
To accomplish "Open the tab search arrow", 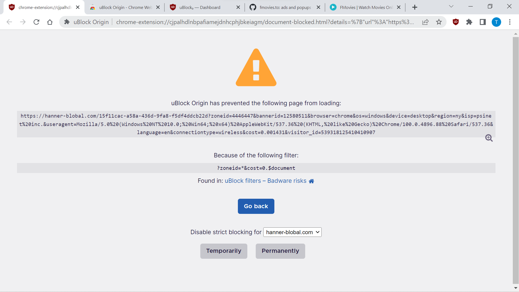I will 451,6.
